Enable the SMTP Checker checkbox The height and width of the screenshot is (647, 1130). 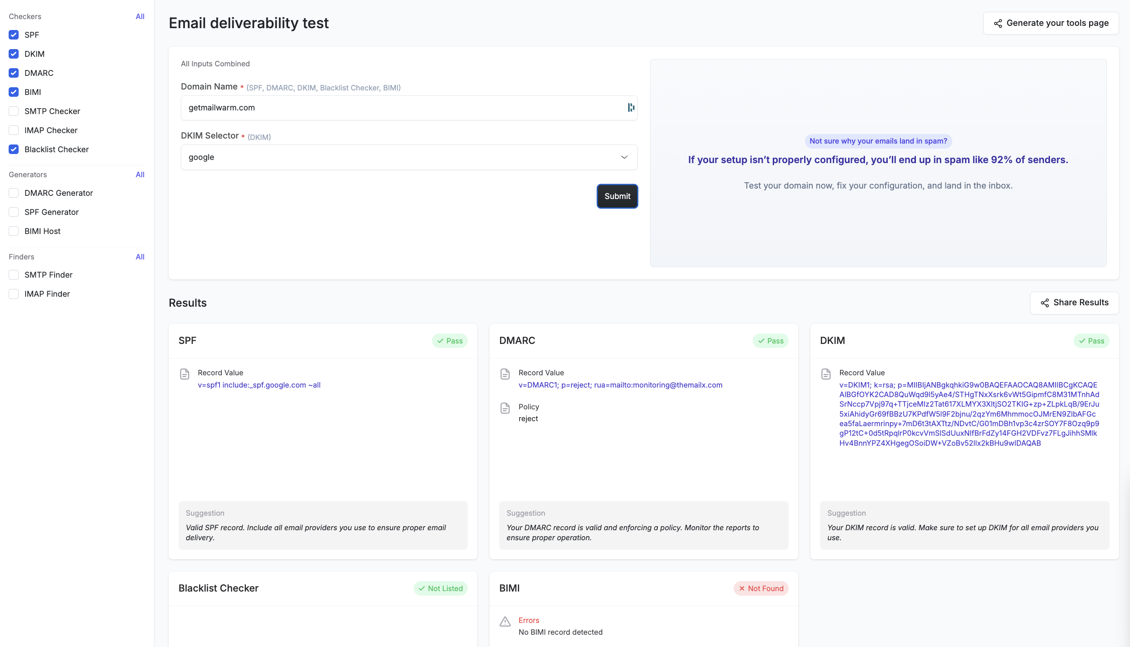(14, 111)
